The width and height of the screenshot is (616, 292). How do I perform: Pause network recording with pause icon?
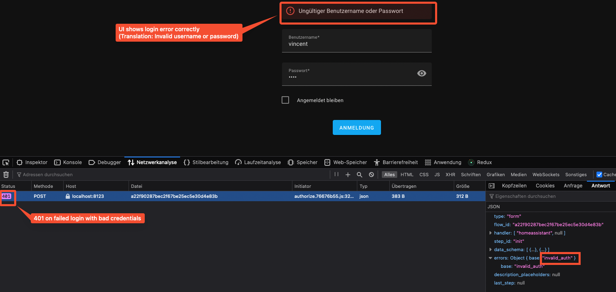pyautogui.click(x=336, y=175)
